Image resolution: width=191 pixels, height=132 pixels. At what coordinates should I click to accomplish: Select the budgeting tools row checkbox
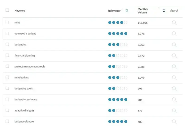click(7, 88)
